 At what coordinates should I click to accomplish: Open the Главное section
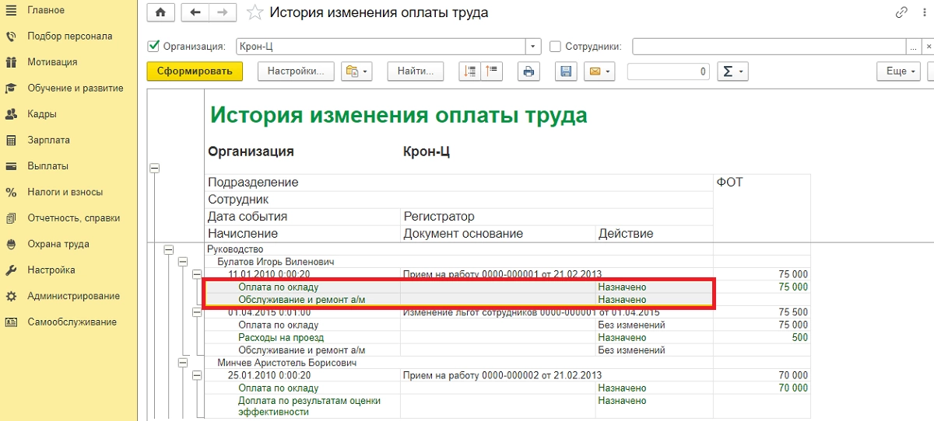pos(46,10)
